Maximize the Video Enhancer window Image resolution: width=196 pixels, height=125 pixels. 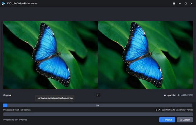pyautogui.click(x=185, y=4)
